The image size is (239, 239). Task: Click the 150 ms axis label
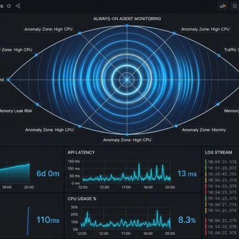(x=73, y=161)
